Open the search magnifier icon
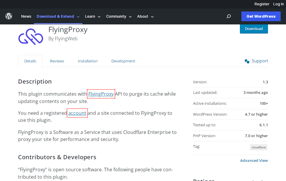 pos(229,16)
